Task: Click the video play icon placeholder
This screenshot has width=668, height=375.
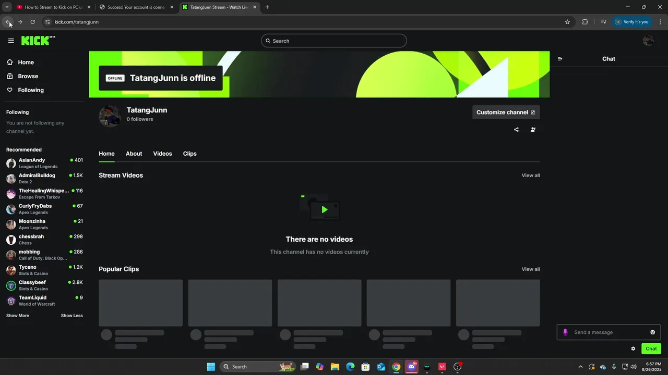Action: tap(325, 210)
